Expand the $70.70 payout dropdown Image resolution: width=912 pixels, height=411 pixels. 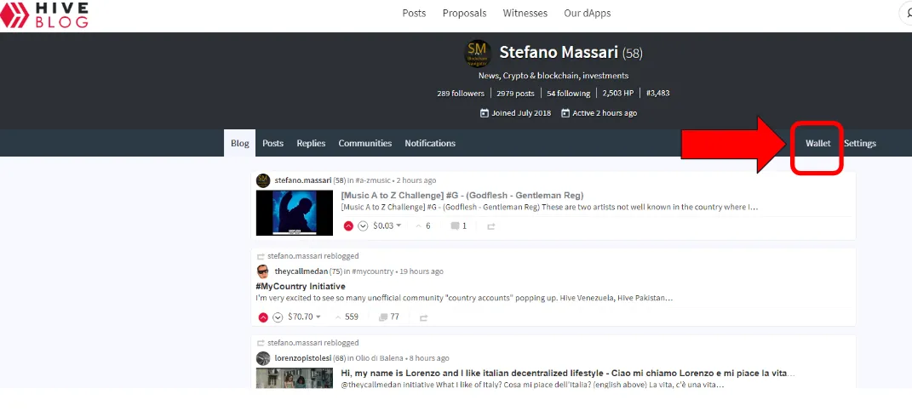point(304,317)
